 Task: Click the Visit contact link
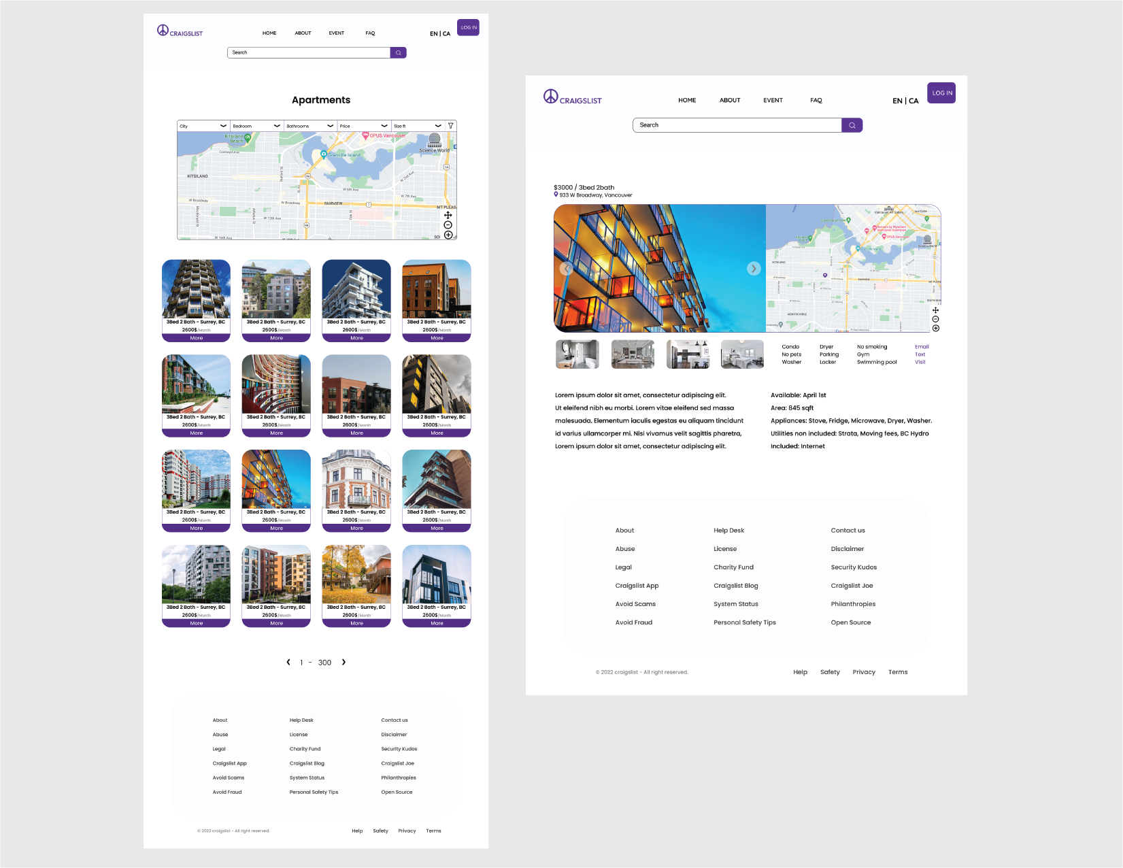[x=920, y=362]
